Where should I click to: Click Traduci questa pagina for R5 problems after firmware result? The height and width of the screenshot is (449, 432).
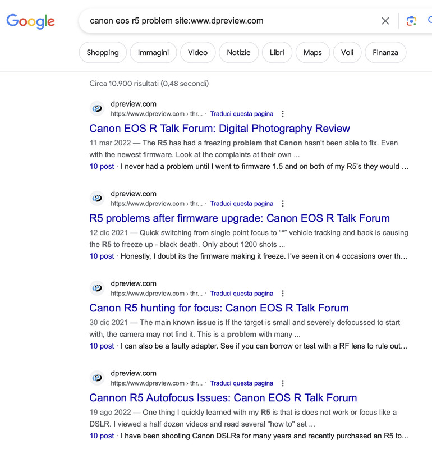[x=242, y=204]
